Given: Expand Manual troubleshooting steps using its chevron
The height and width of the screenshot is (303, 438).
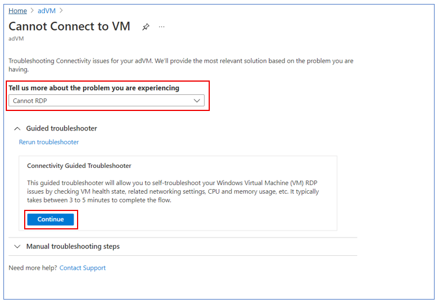Looking at the screenshot, I should [17, 247].
